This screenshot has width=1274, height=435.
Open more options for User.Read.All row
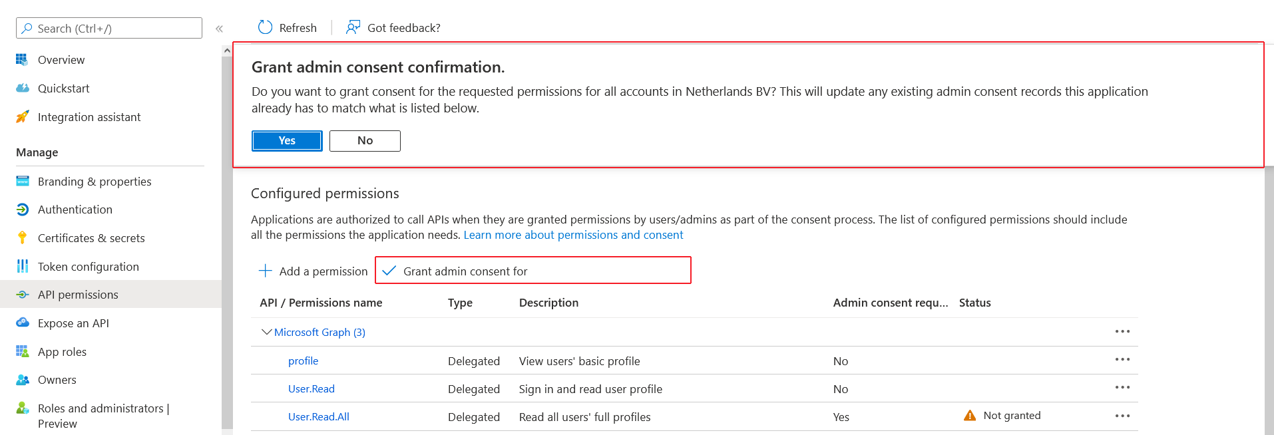pyautogui.click(x=1122, y=416)
